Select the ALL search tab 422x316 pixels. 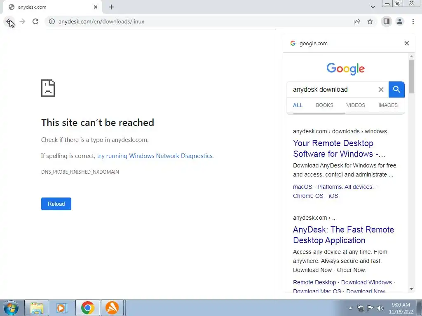pyautogui.click(x=298, y=105)
